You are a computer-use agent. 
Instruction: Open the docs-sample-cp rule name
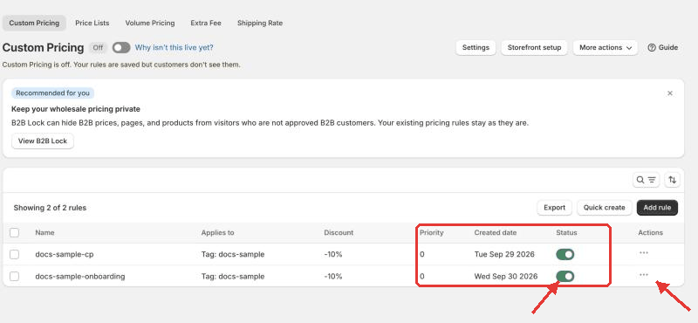click(65, 254)
